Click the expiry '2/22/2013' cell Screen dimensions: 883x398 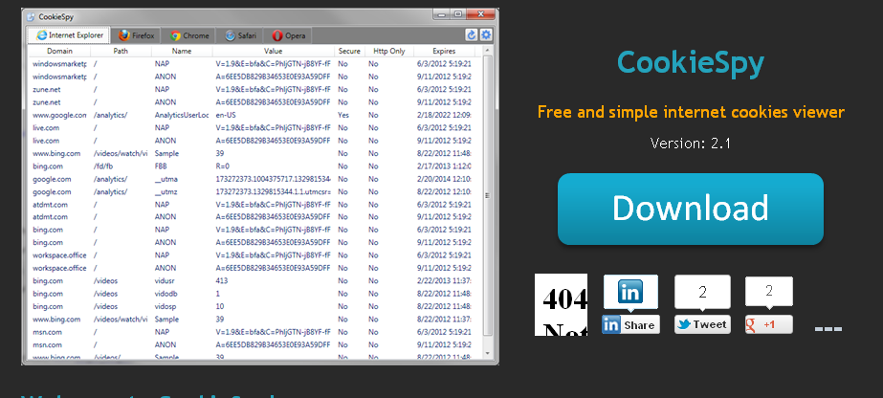tap(444, 281)
